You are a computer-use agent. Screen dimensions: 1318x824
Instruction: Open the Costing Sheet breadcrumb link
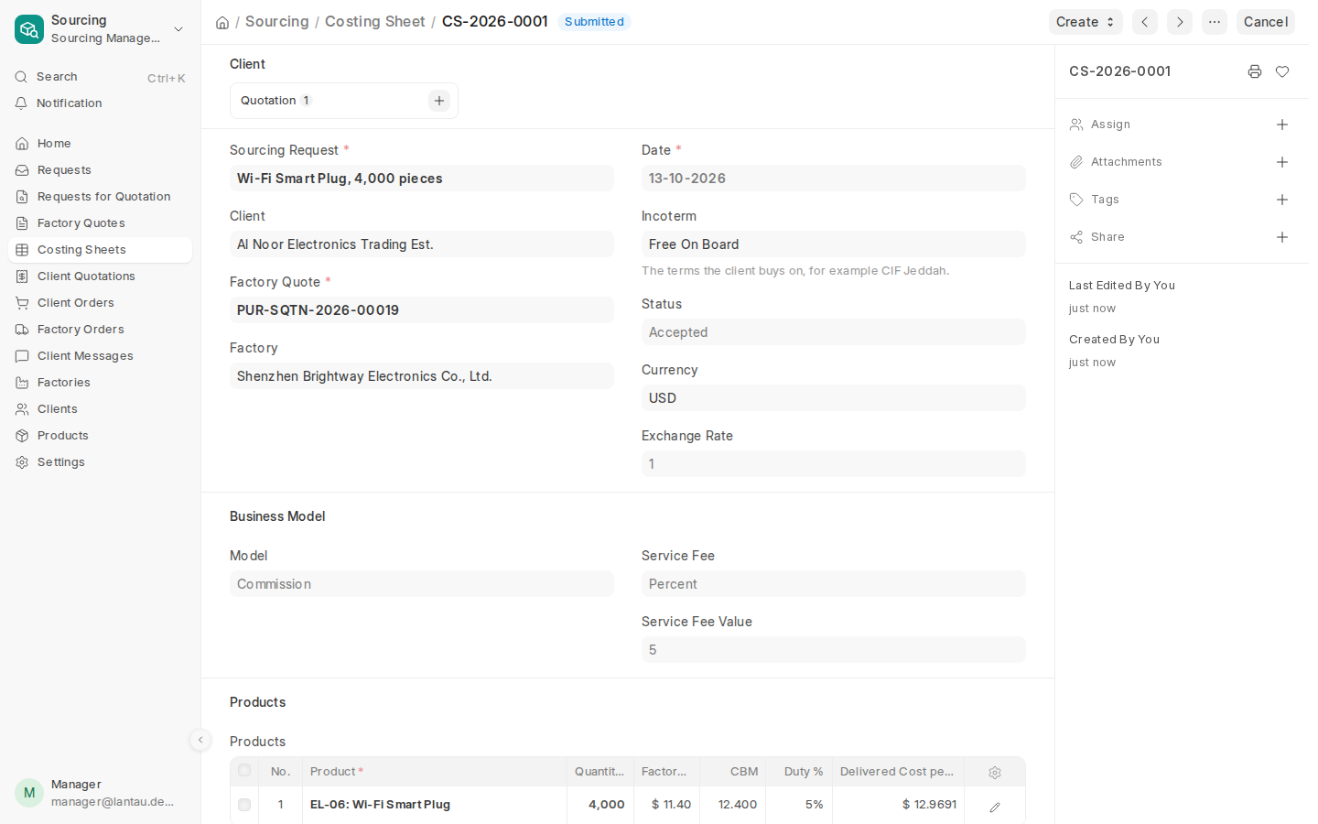[x=374, y=21]
